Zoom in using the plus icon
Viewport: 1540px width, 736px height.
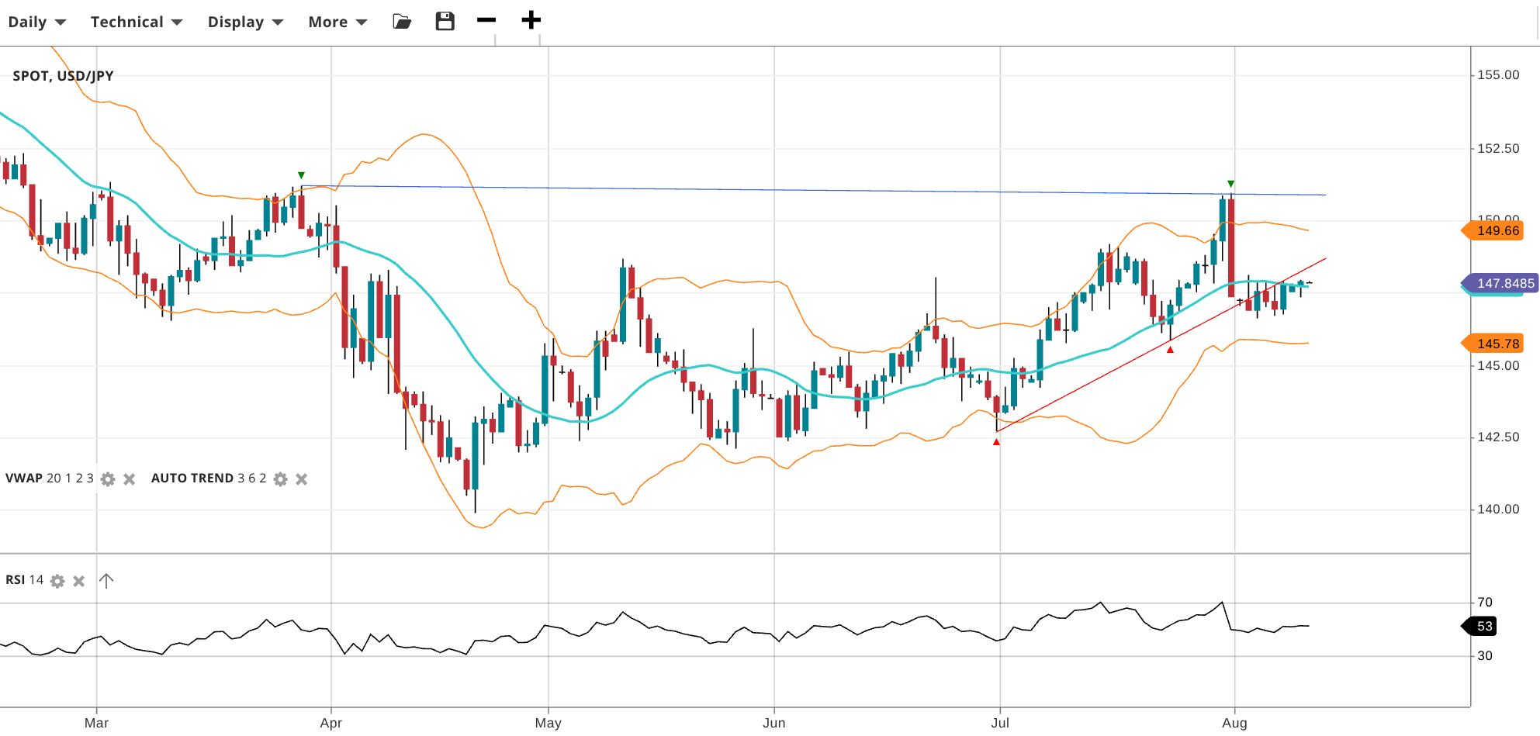[531, 20]
